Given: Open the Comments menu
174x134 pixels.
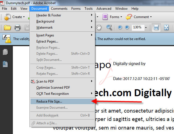Looking at the screenshot, I should click(x=59, y=9).
